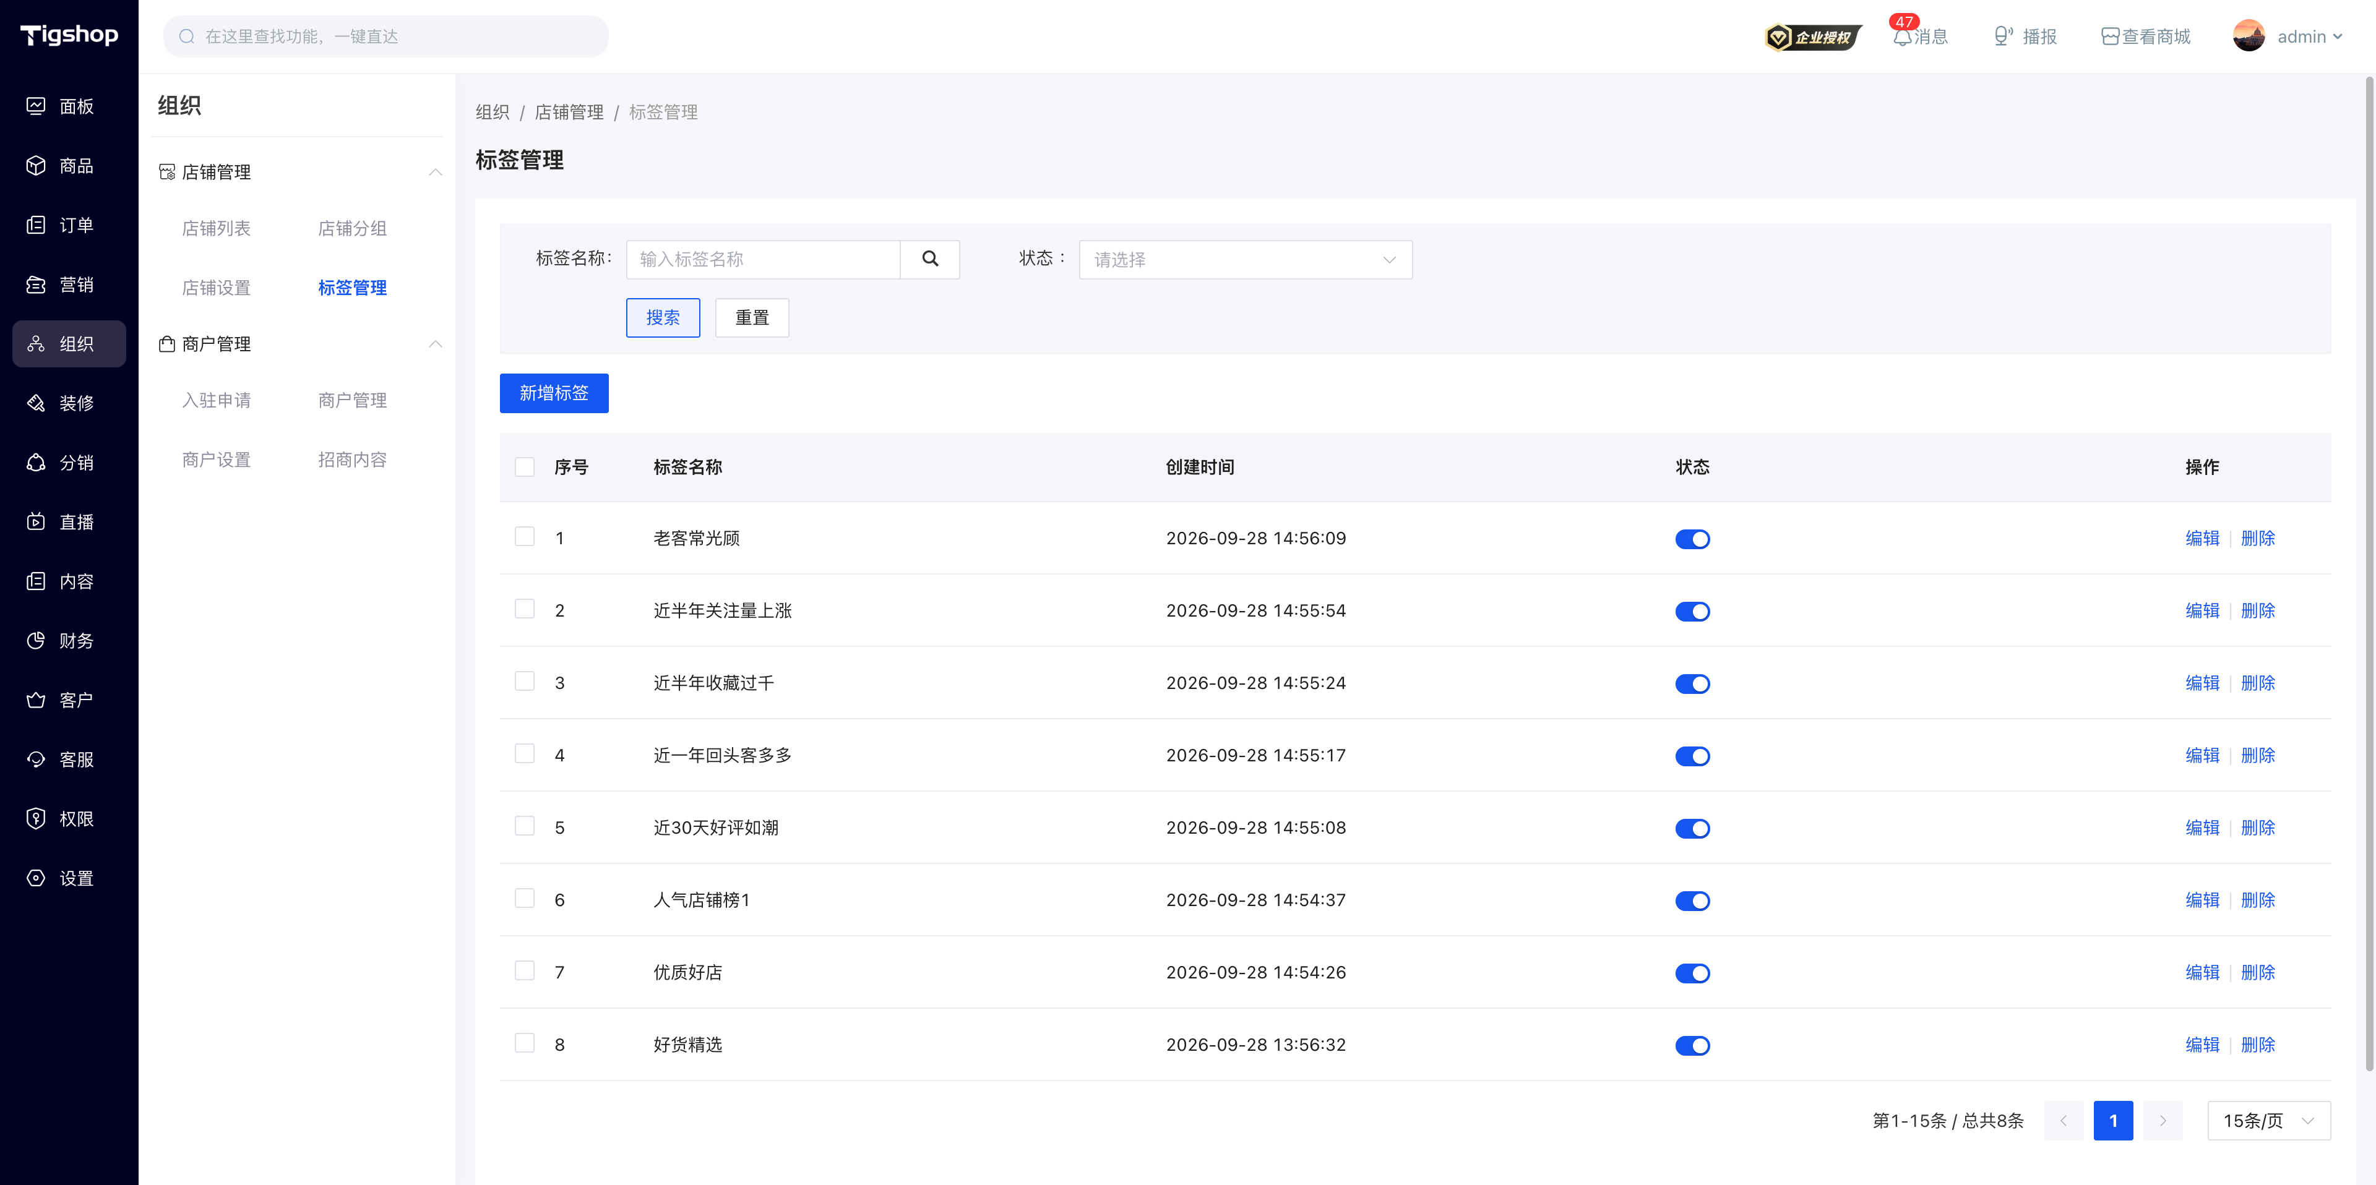Click the top function search box
Screen dimensions: 2376x1185
coord(385,37)
